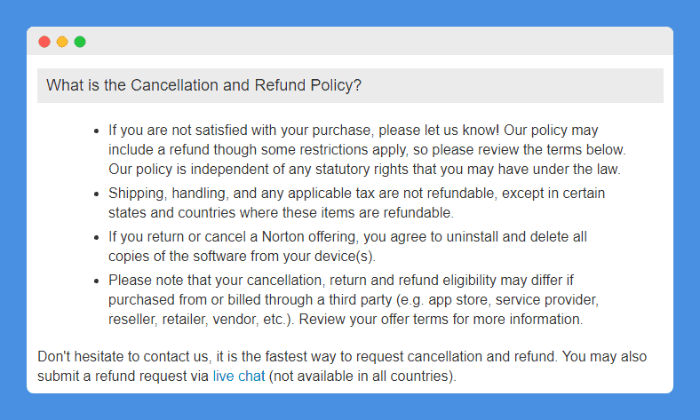Click the "(not available in all countries)" text
Screen dimensions: 700x420
[362, 376]
